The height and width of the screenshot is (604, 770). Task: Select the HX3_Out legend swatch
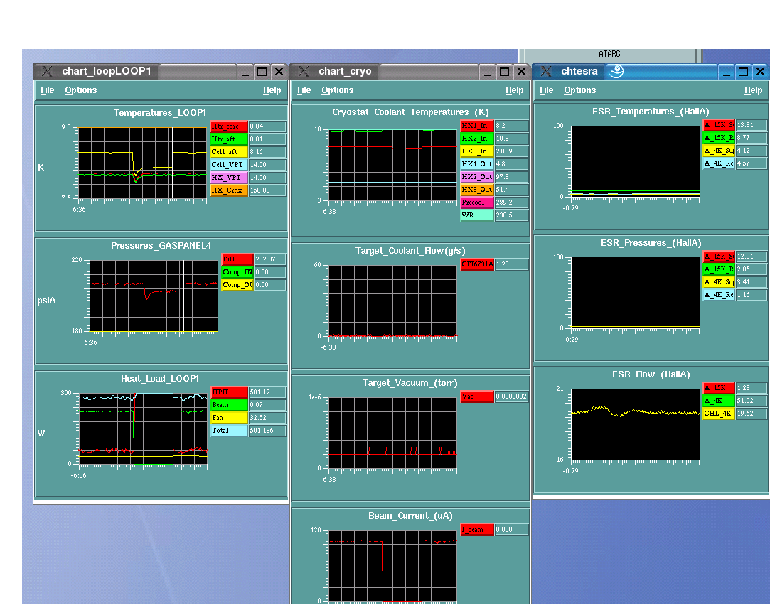pyautogui.click(x=477, y=190)
